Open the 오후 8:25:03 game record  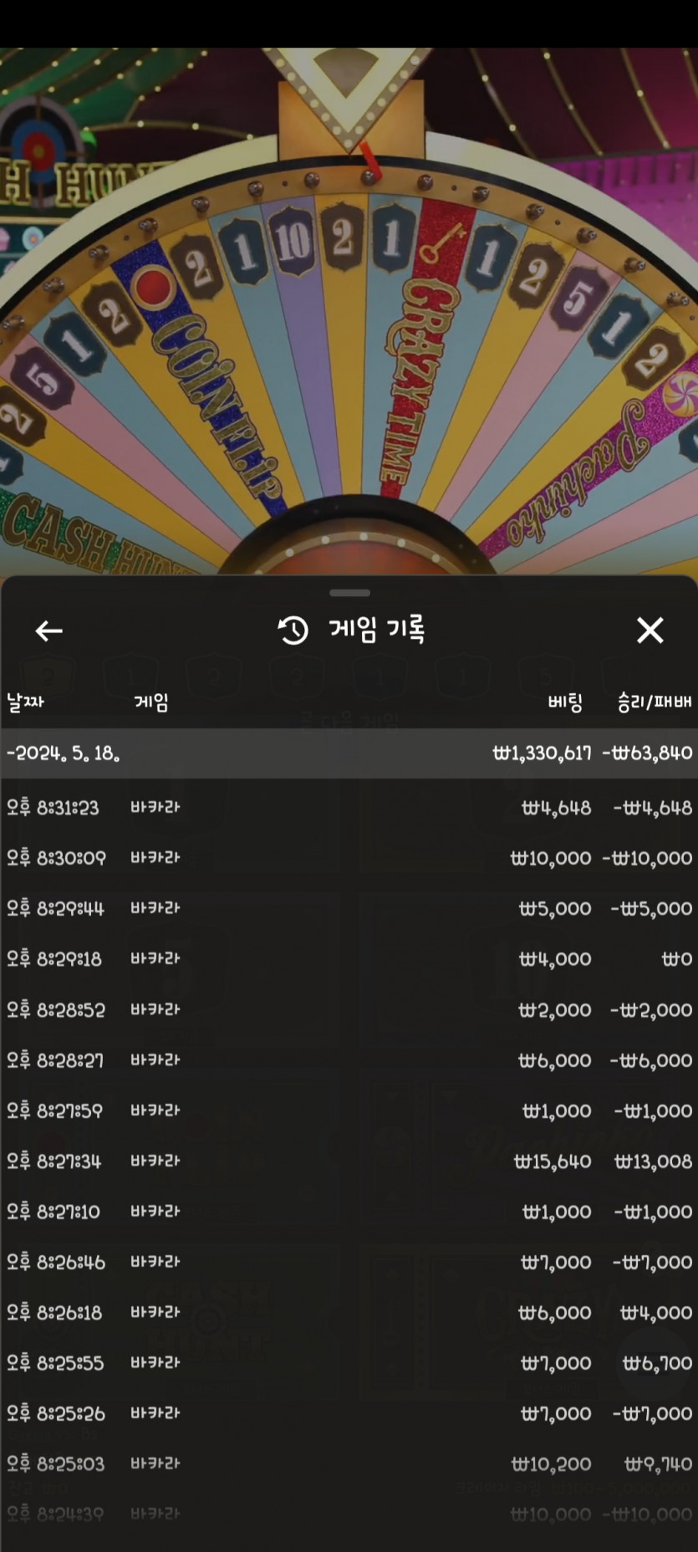[x=349, y=1464]
